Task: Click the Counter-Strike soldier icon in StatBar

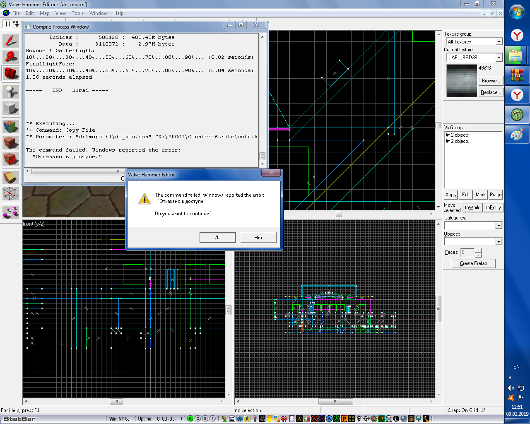Action: pos(240,419)
